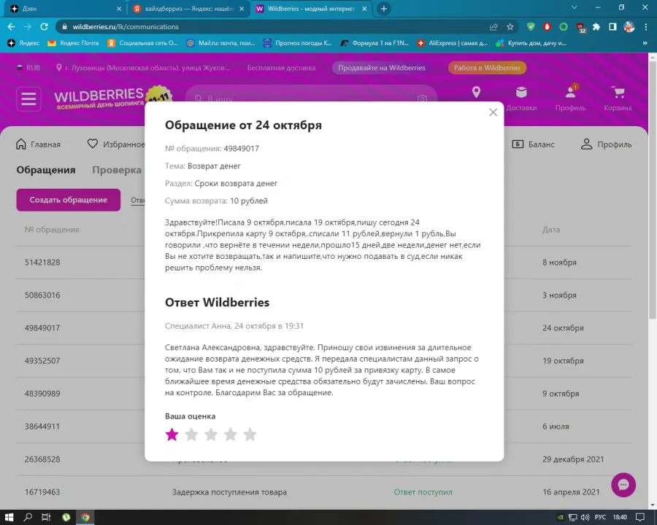Open volume control in tray
This screenshot has height=525, width=657.
585,518
